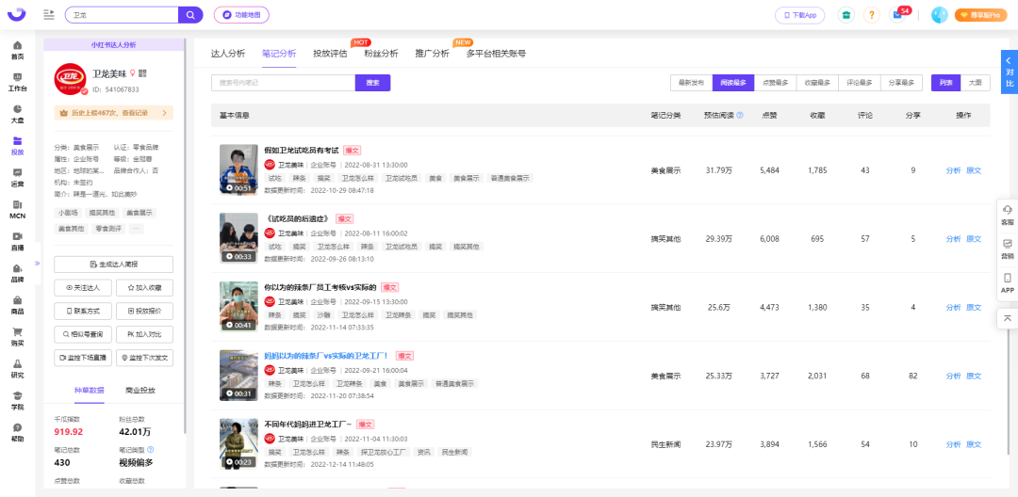Sort notes by 评论最多
1018x497 pixels.
(x=860, y=83)
